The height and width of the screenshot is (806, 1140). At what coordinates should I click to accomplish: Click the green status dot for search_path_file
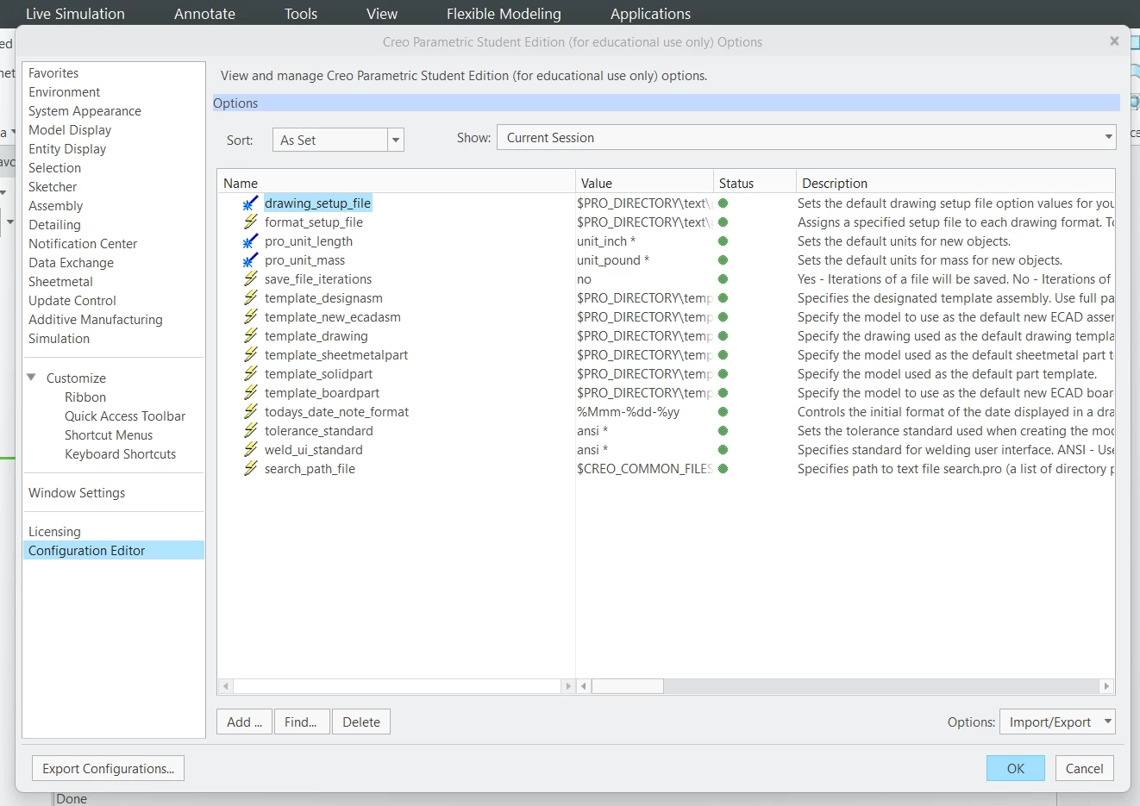723,469
